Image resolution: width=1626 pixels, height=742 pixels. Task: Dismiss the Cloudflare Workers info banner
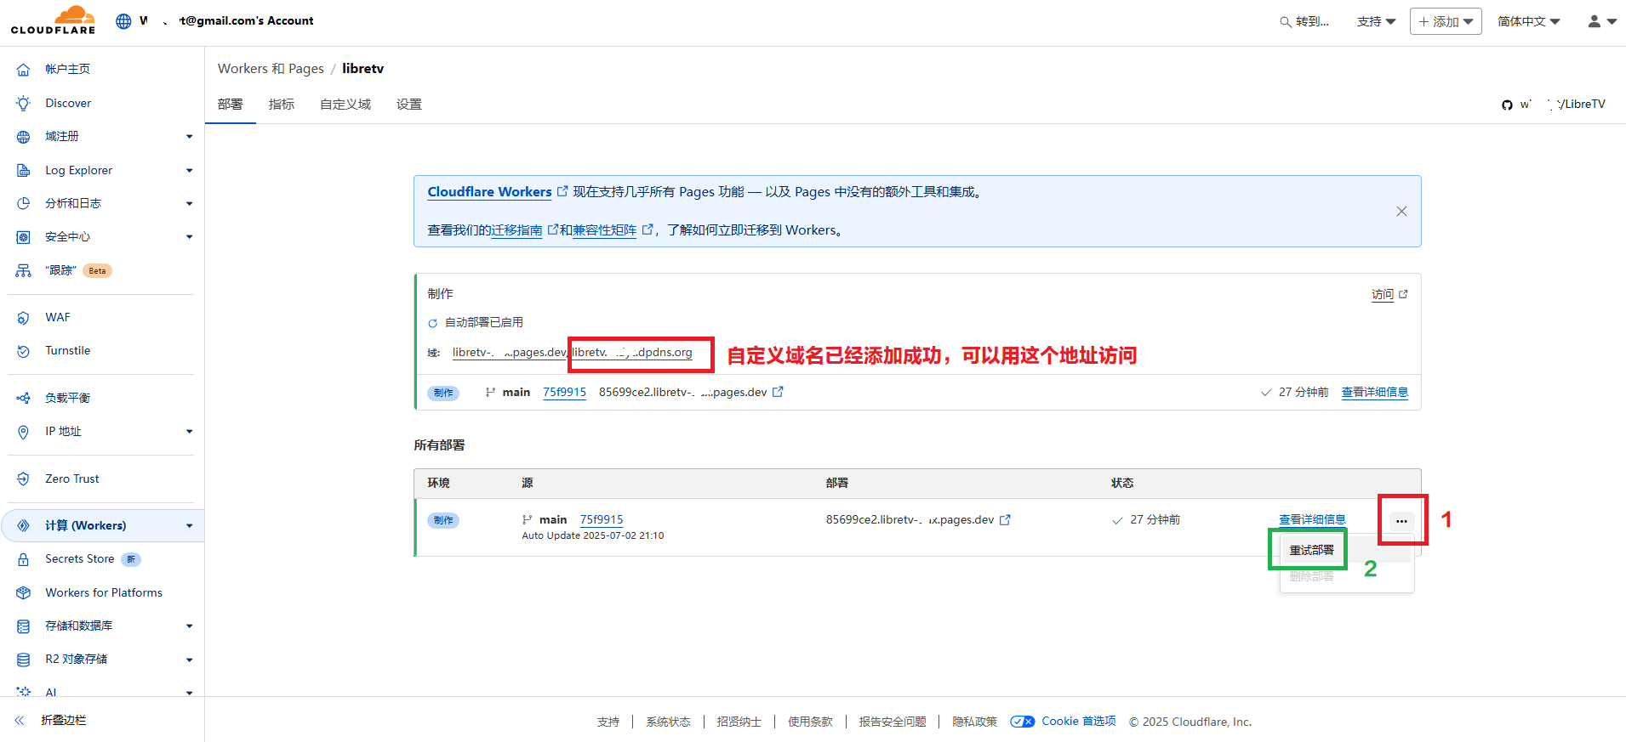point(1401,212)
